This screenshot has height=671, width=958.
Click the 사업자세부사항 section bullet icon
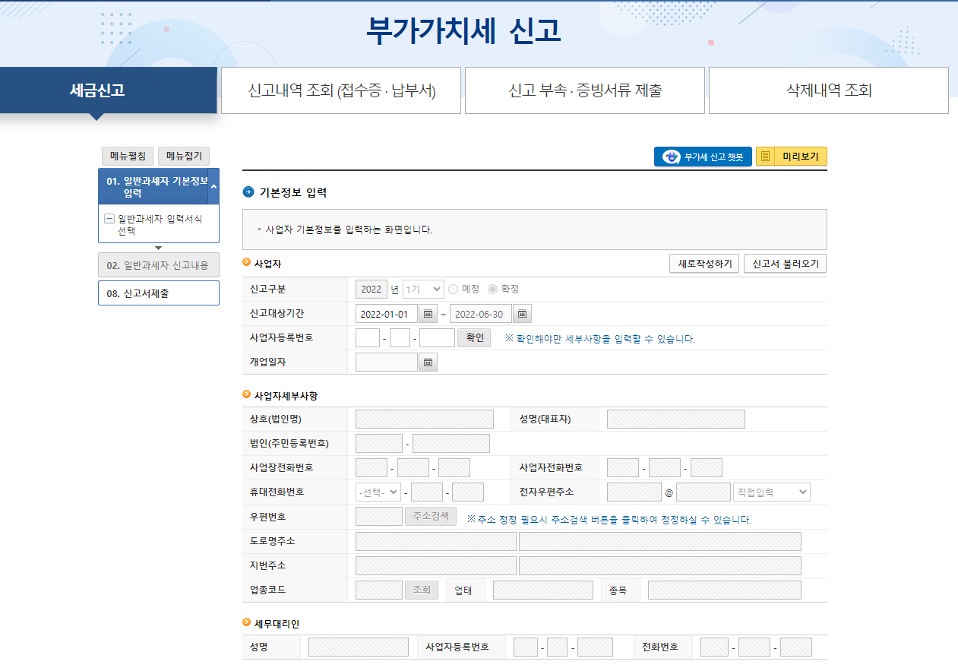point(246,395)
